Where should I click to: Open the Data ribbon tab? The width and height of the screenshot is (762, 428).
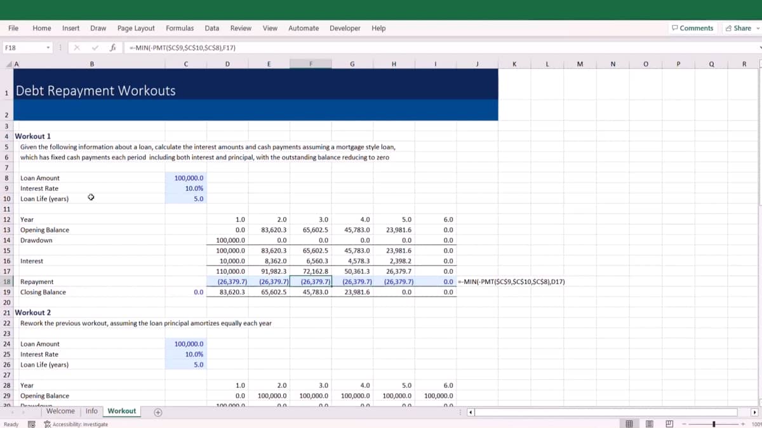pos(212,28)
